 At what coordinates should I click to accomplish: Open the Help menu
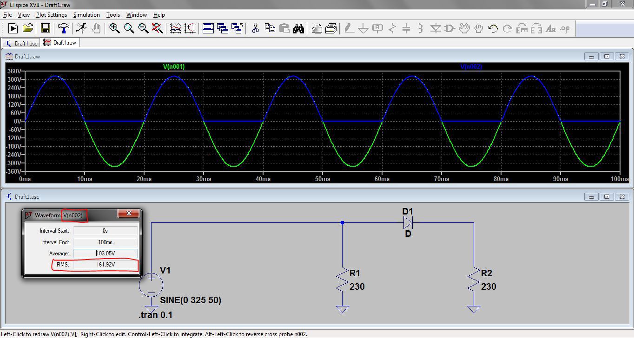coord(159,15)
